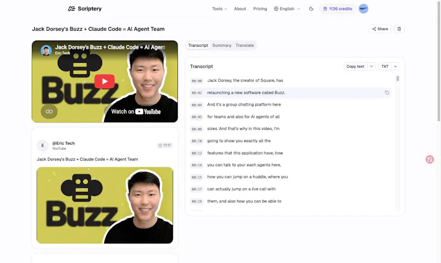Jump to timestamp 00:19
The image size is (441, 263).
pyautogui.click(x=197, y=201)
